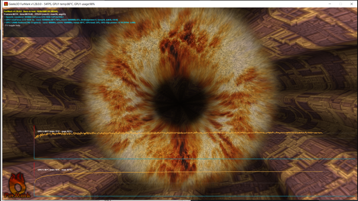
Task: Click the 'GPU 2 (AMD Radeon(TM) Graphics)' info line
Action: coord(70,23)
